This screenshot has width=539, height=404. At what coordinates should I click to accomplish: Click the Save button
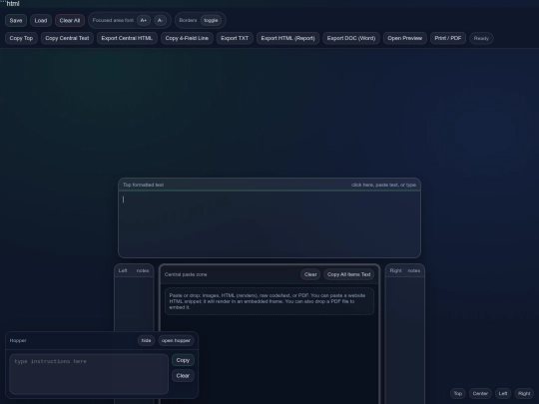click(x=16, y=21)
